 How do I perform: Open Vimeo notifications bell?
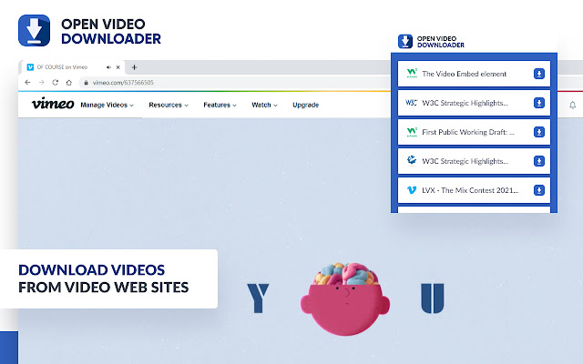tap(573, 106)
